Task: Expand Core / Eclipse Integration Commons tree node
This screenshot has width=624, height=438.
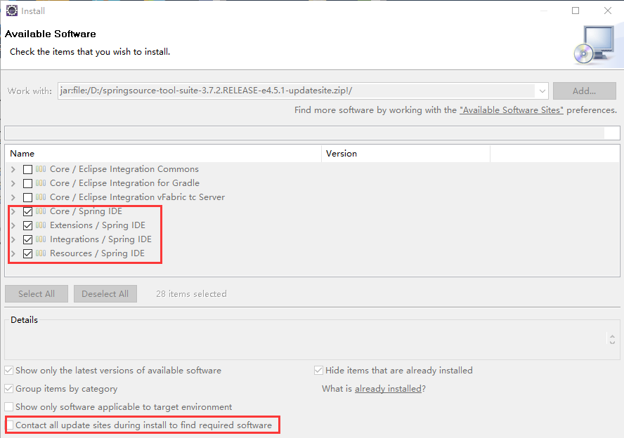Action: 13,169
